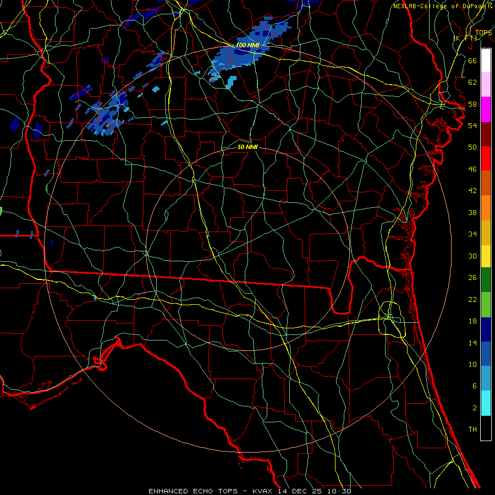Viewport: 495px width, 495px height.
Task: Select the medium blue legend swatch
Action: pyautogui.click(x=486, y=354)
